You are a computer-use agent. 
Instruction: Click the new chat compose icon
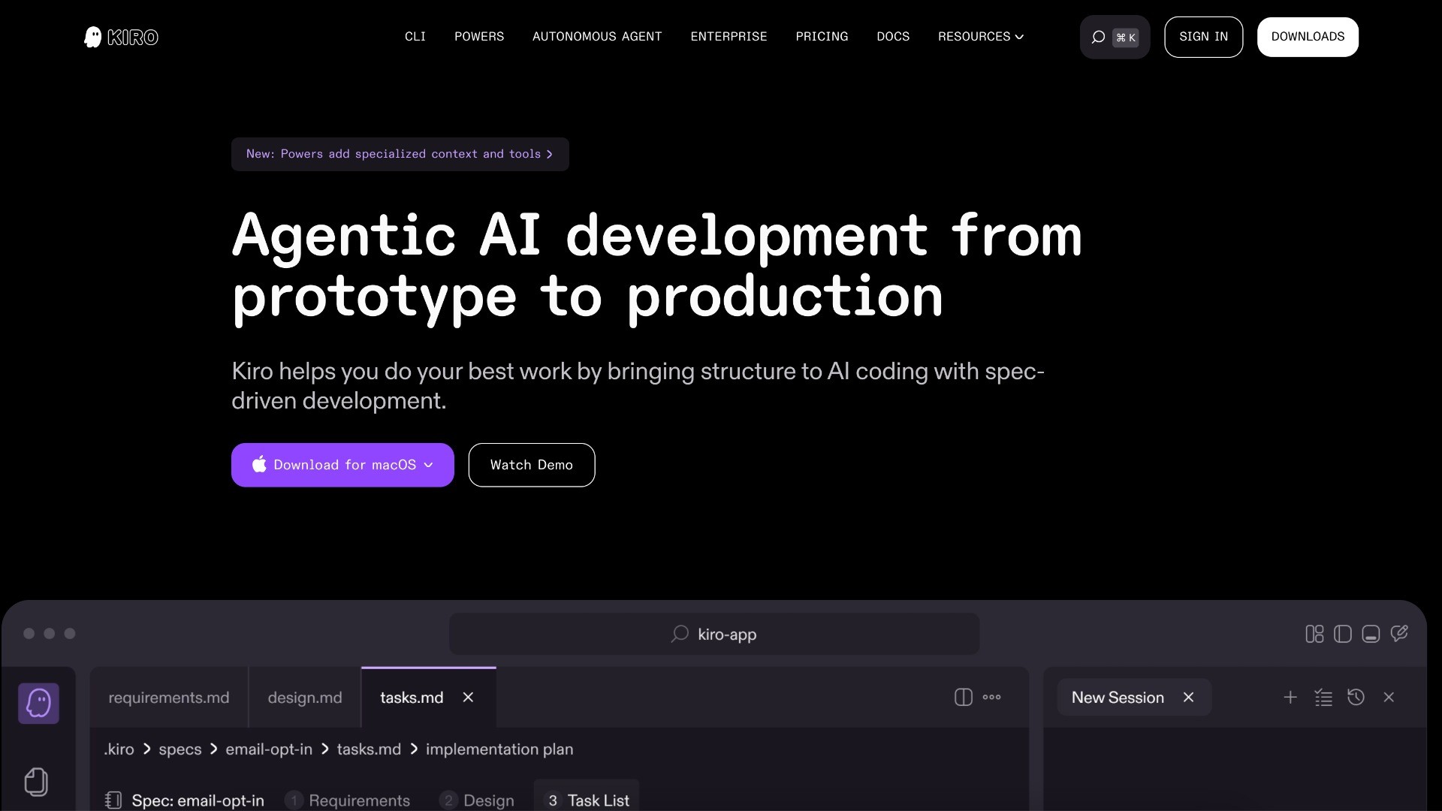1398,634
